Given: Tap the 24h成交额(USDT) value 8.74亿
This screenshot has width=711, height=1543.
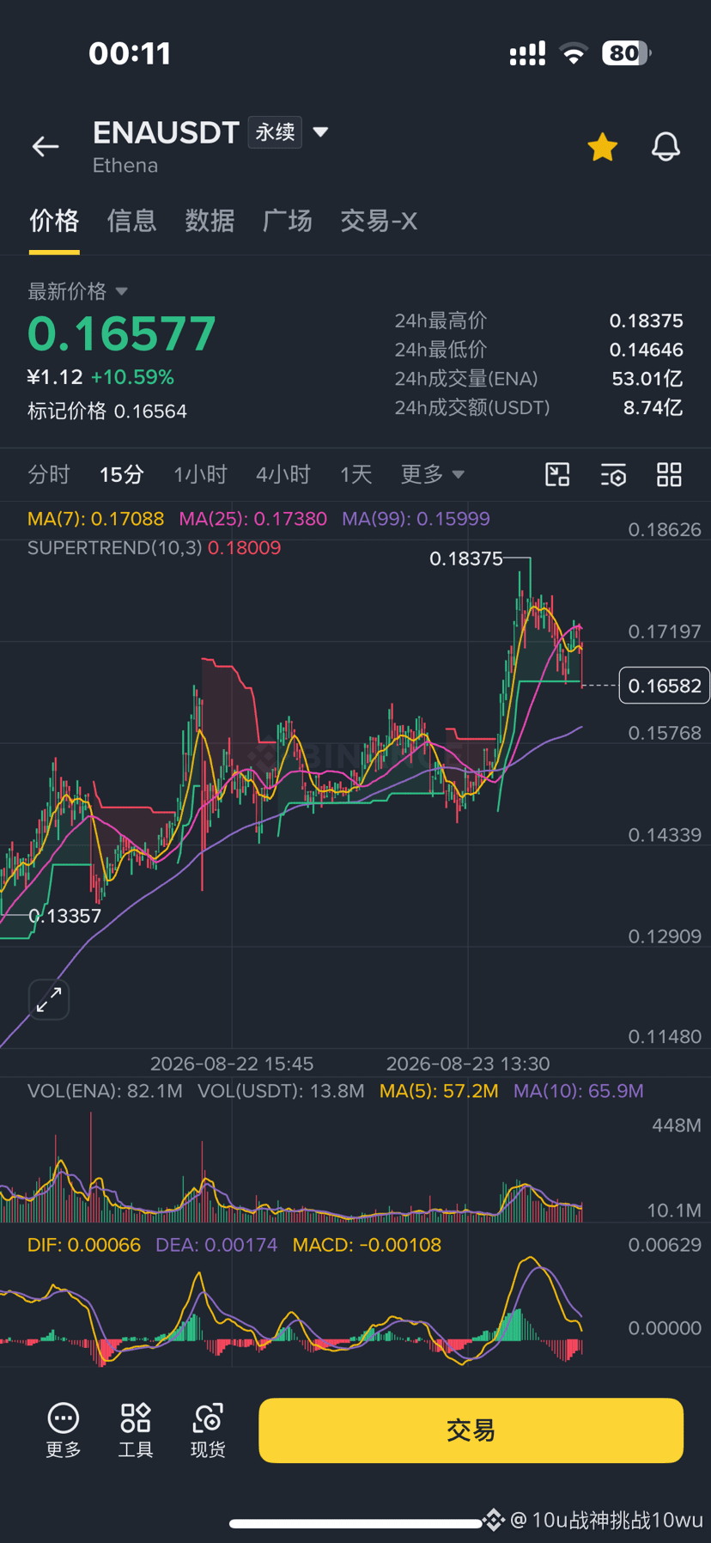Looking at the screenshot, I should pyautogui.click(x=653, y=408).
